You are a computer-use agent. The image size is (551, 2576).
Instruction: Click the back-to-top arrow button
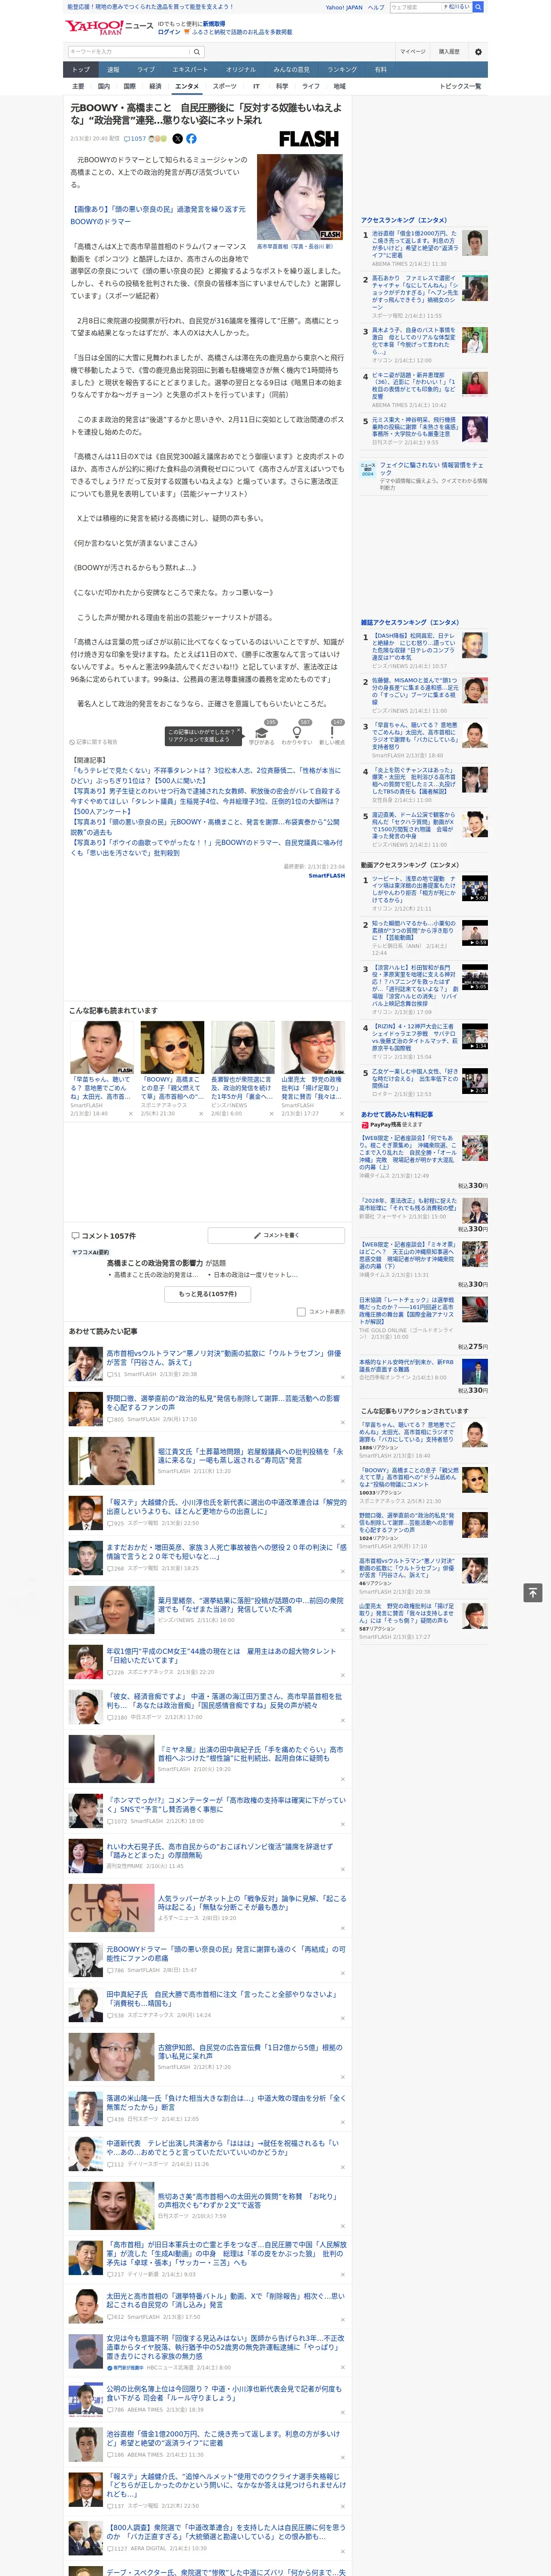coord(532,1592)
